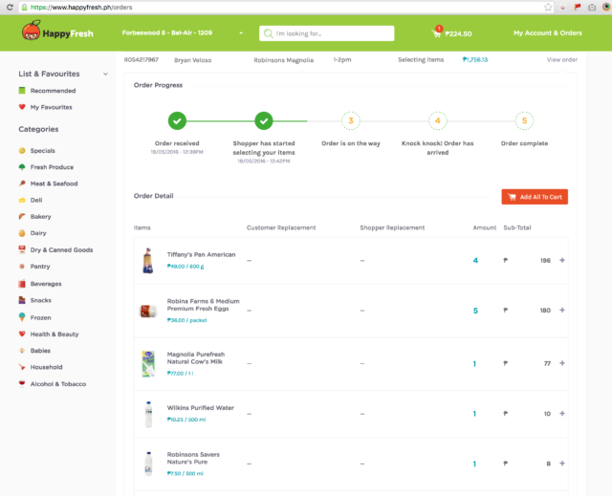Click the My Favourites heart icon
The height and width of the screenshot is (496, 612).
tap(22, 107)
